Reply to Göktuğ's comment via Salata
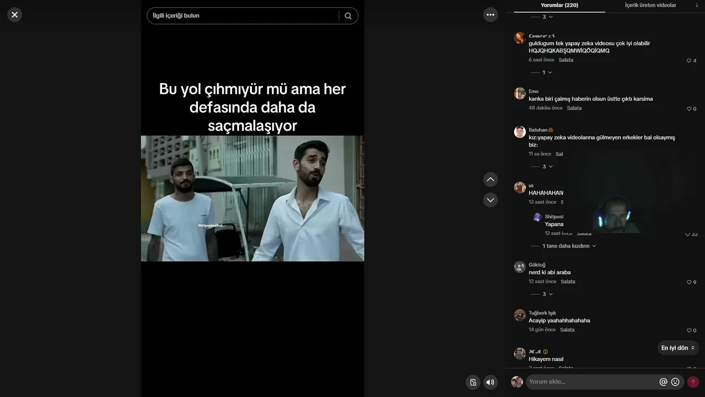Viewport: 705px width, 397px height. (568, 282)
